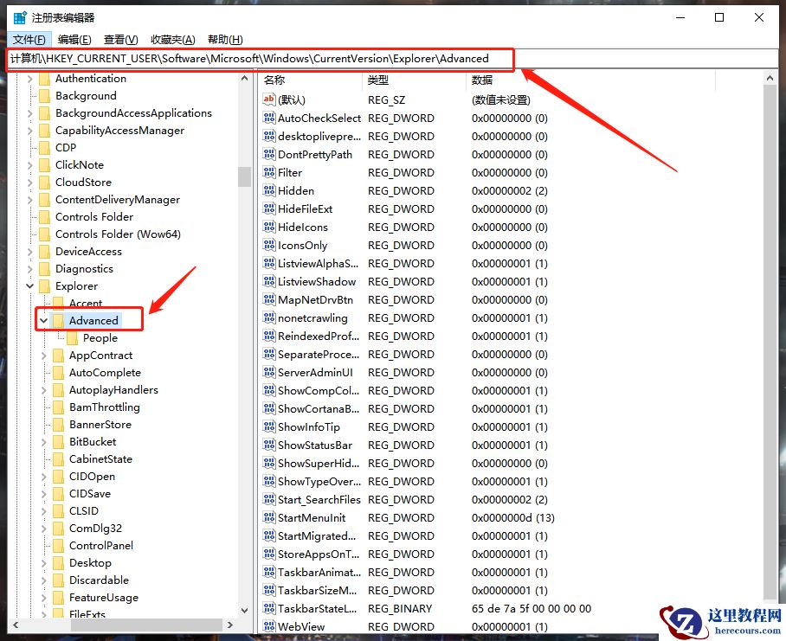
Task: Click the ShowCortanaB value icon
Action: [269, 408]
